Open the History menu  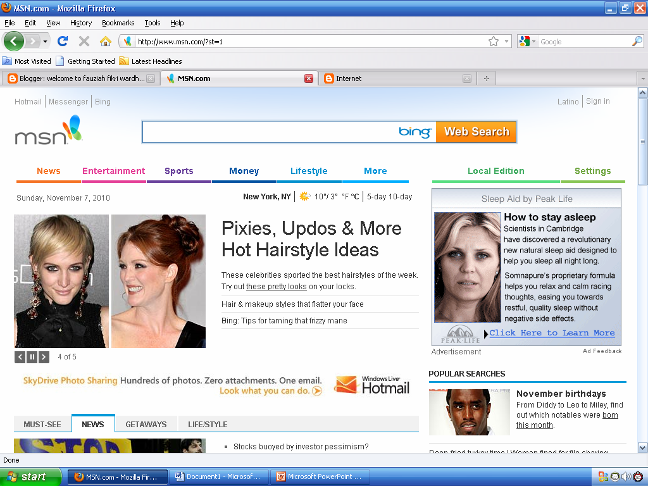pos(80,23)
